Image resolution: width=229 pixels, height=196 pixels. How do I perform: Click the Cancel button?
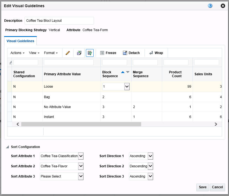pyautogui.click(x=217, y=187)
